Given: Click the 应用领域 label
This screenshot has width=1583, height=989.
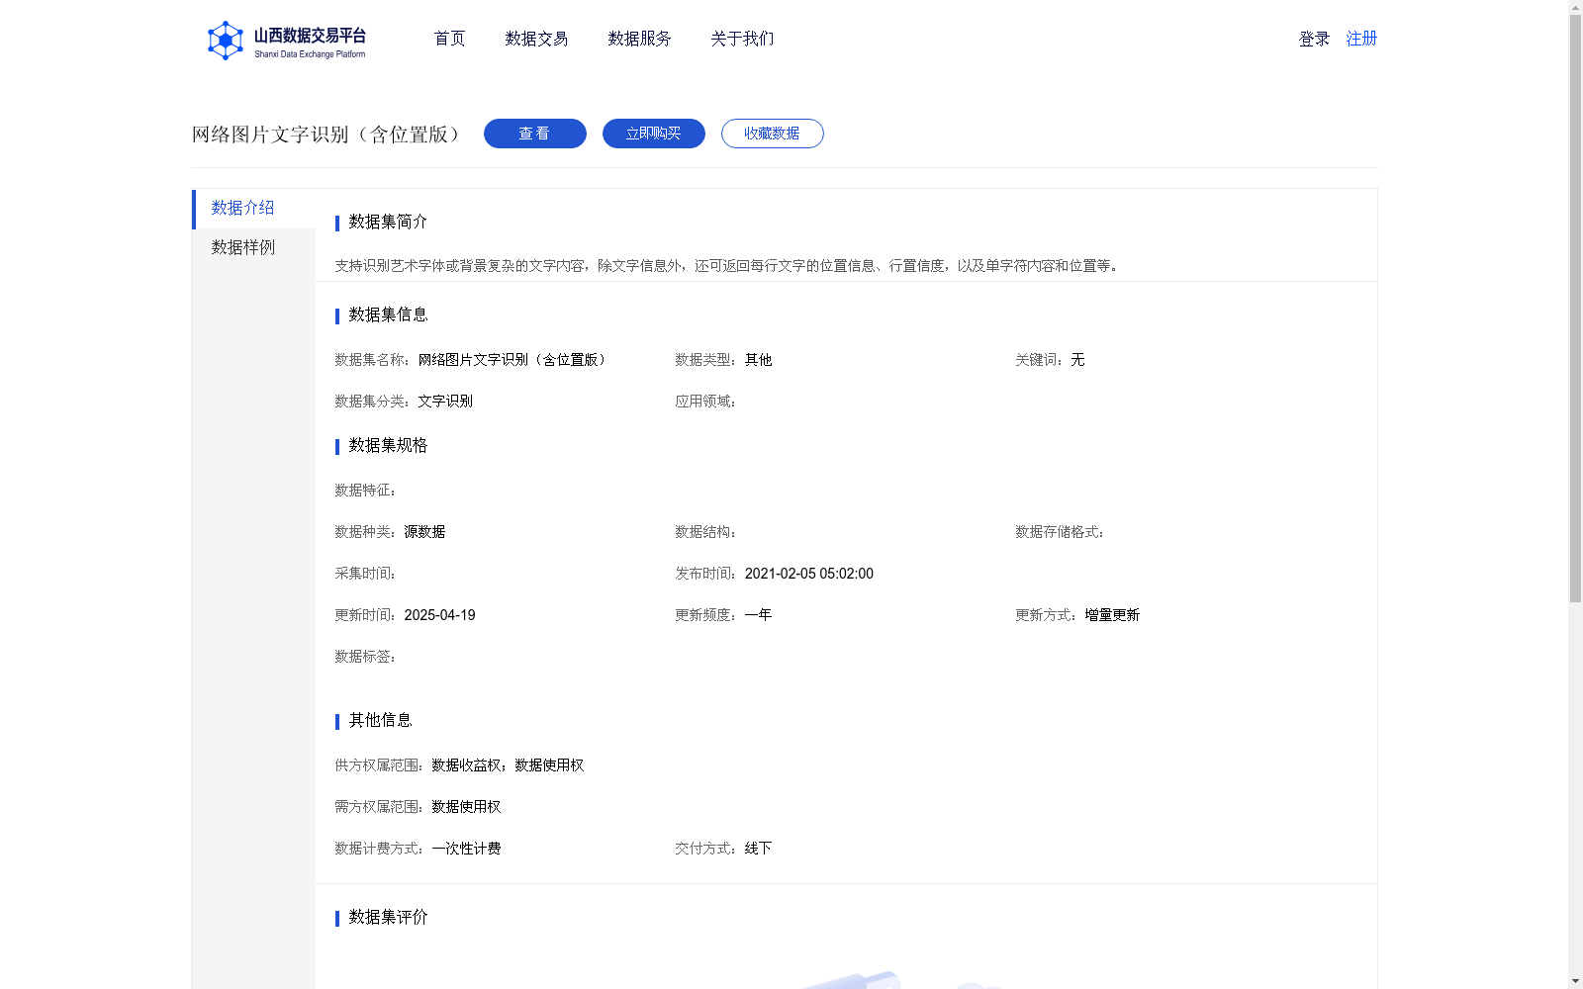Looking at the screenshot, I should [705, 402].
